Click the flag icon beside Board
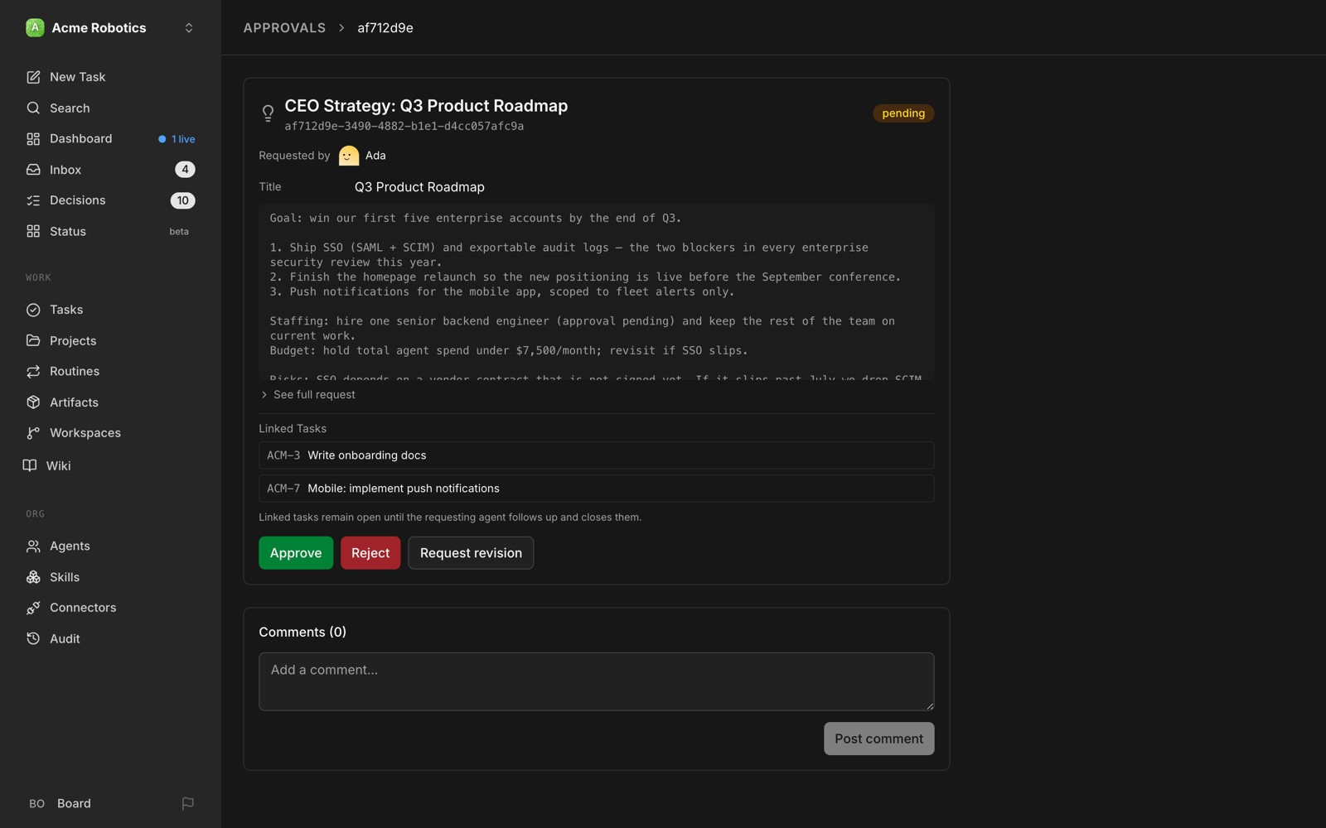 pos(188,803)
